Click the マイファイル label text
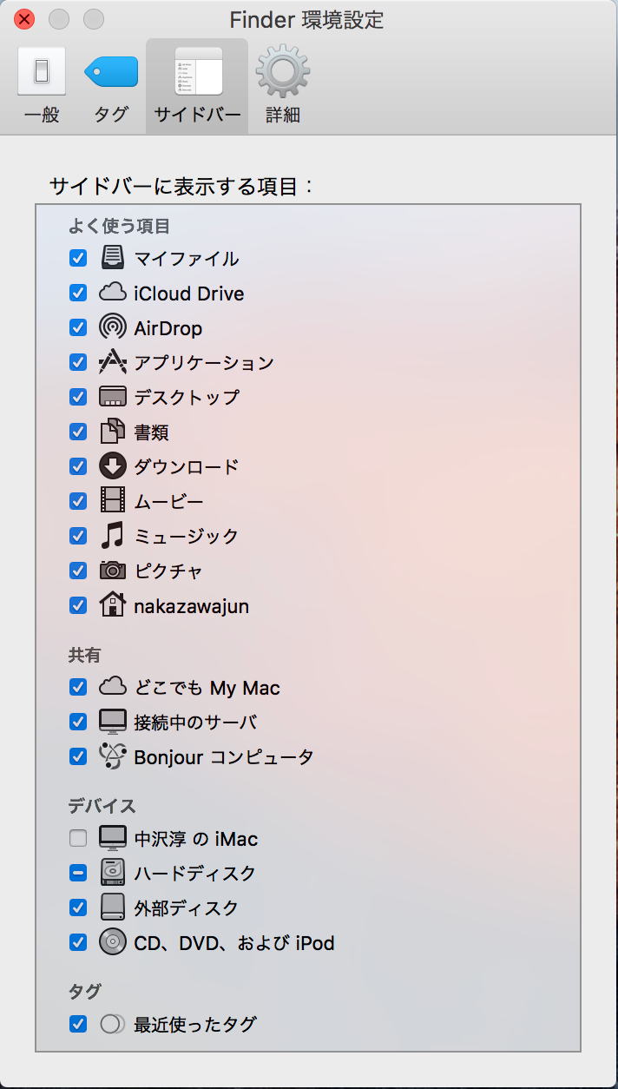The height and width of the screenshot is (1089, 618). click(187, 259)
